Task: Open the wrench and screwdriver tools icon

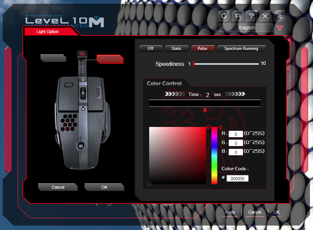Action: tap(279, 16)
